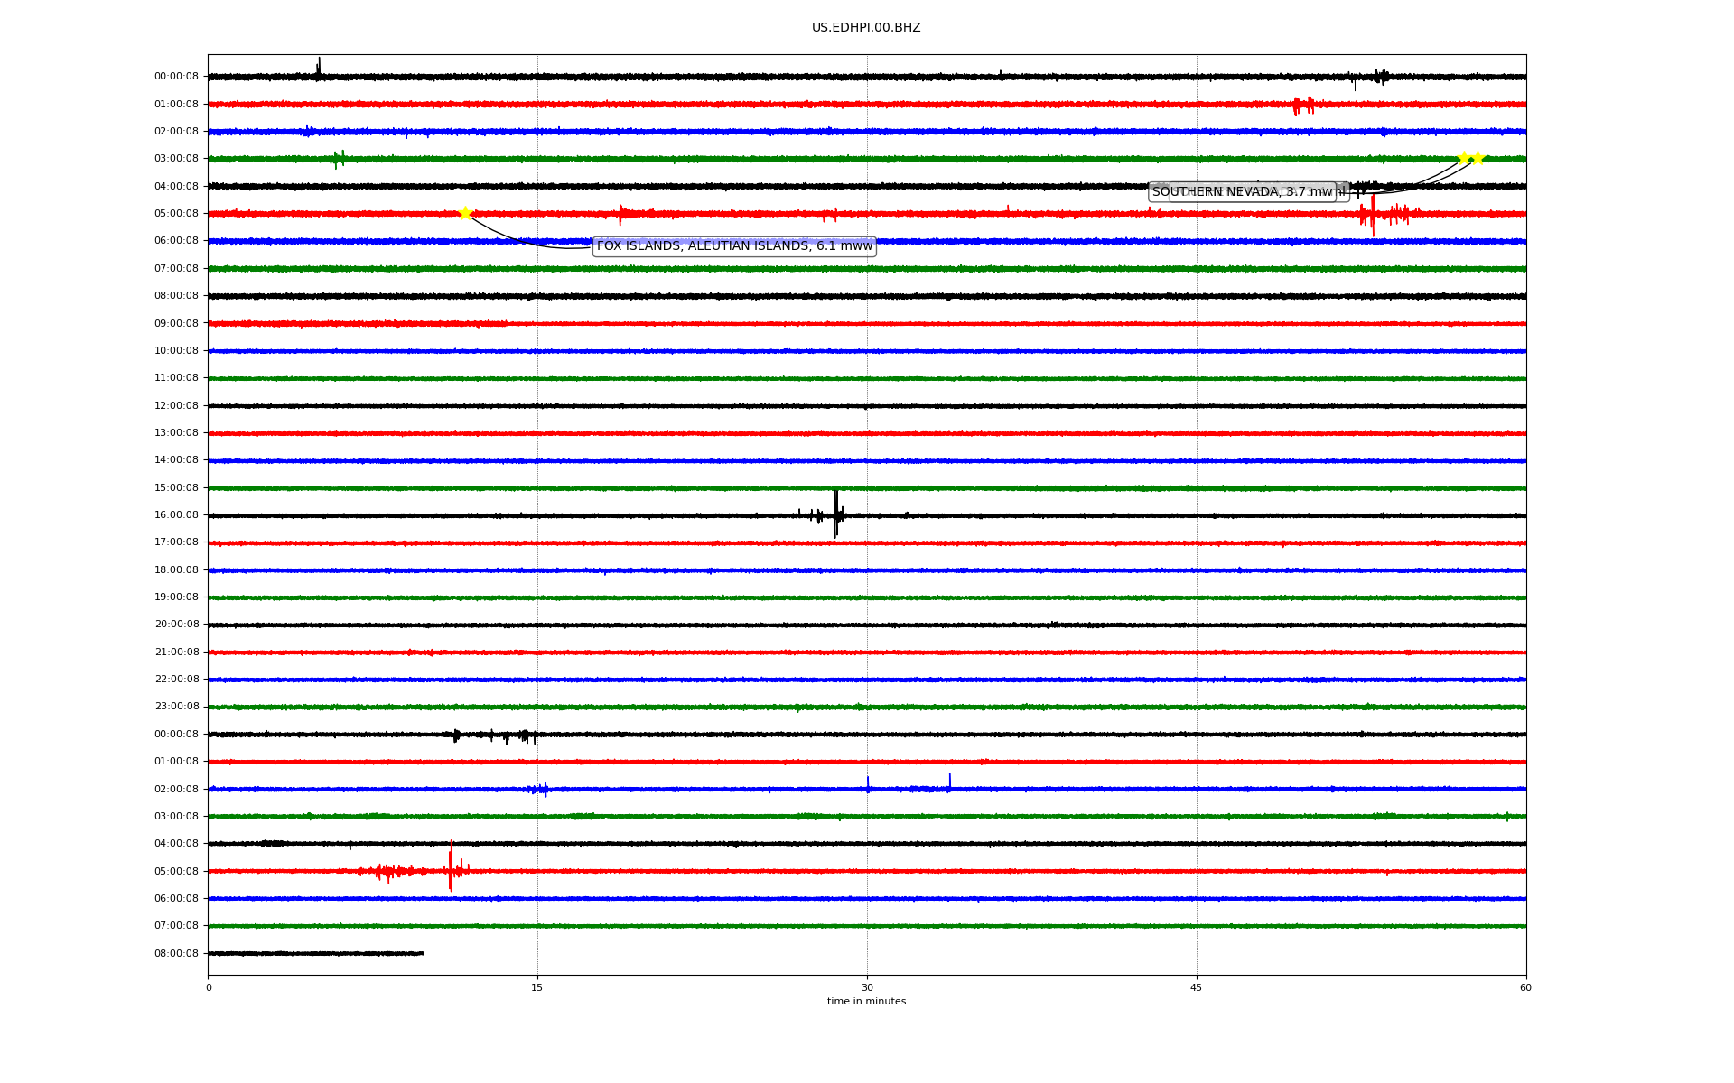Click the 30 tick label on the x-axis
Viewport: 1734px width, 1083px height.
tap(867, 988)
